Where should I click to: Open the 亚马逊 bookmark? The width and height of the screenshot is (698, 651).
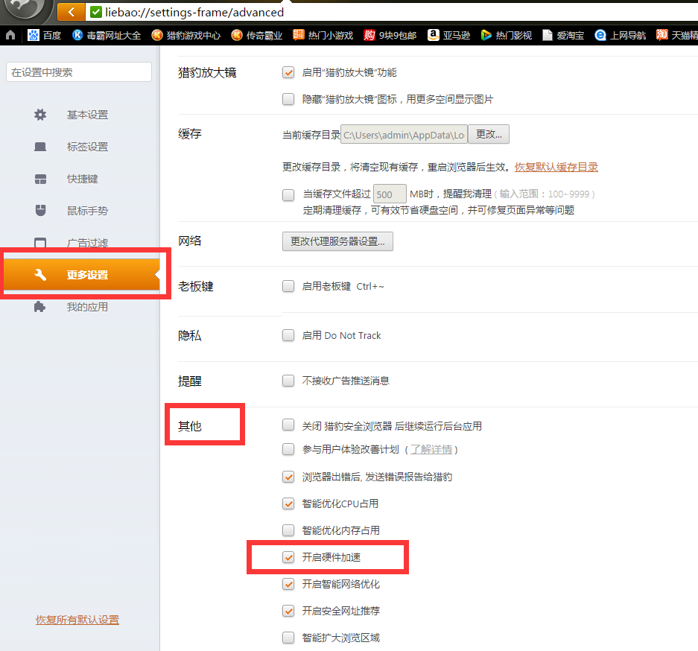pyautogui.click(x=449, y=35)
